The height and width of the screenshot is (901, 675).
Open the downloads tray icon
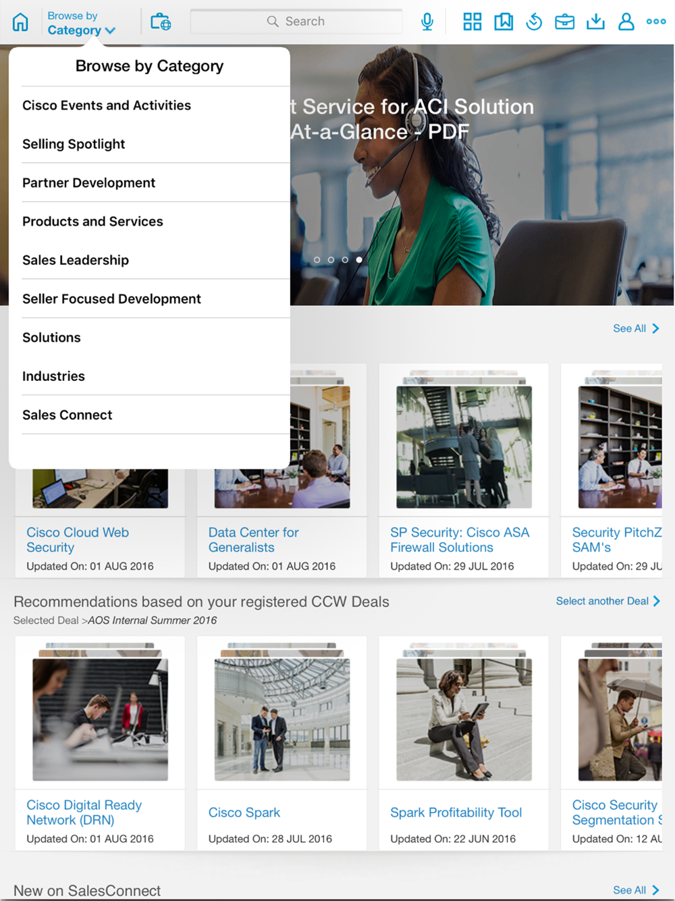[x=595, y=22]
